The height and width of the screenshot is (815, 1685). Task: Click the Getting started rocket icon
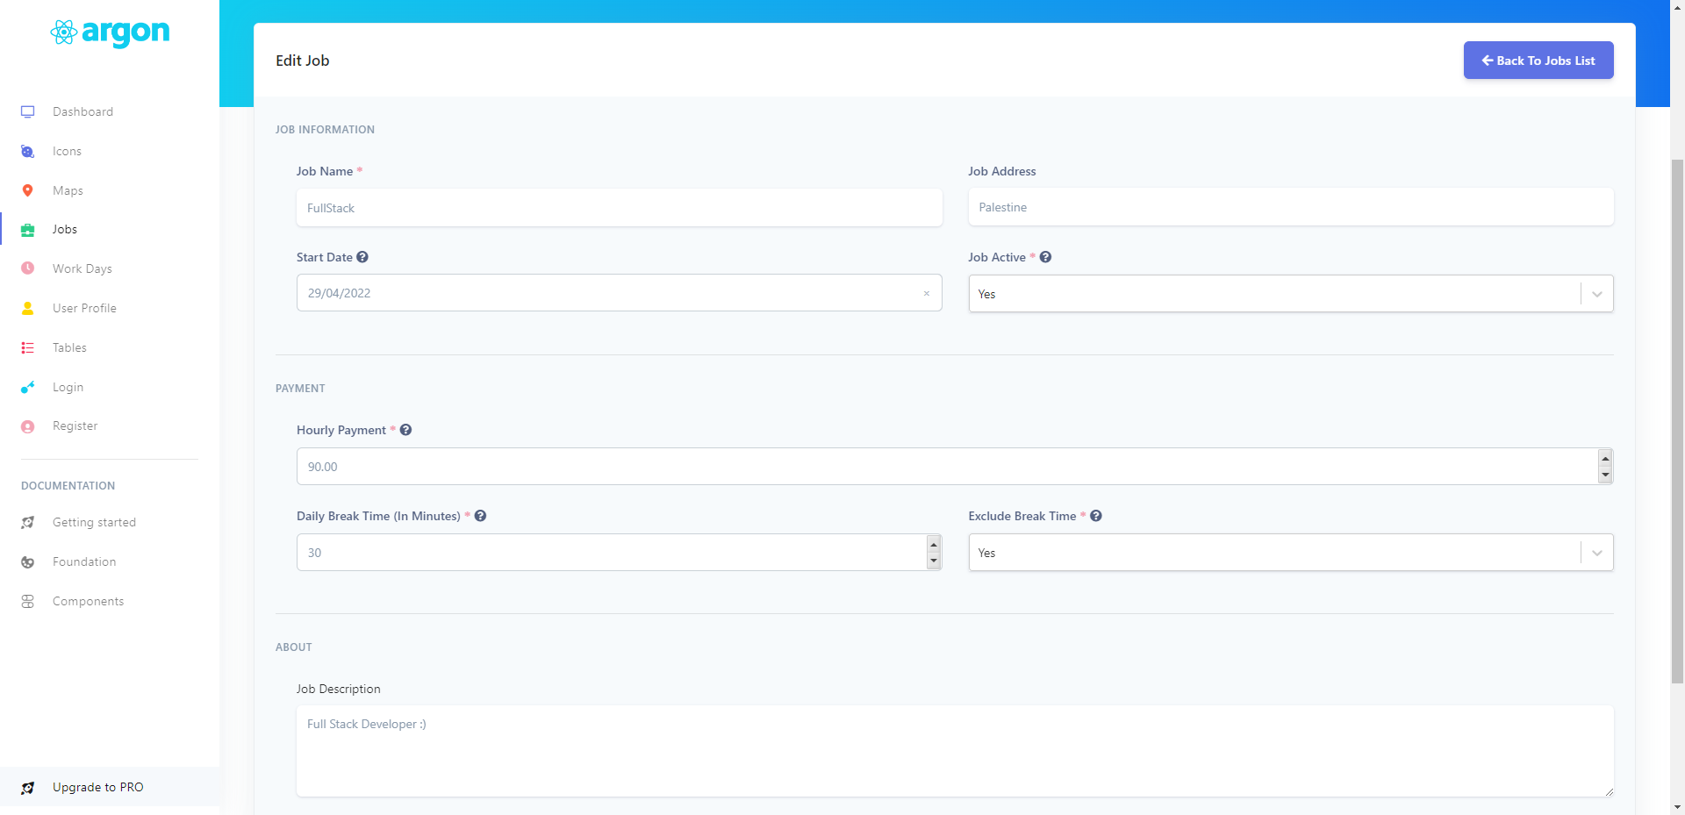(x=28, y=522)
